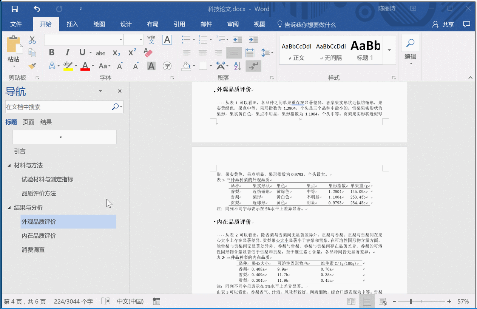477x309 pixels.
Task: Click the phonetic guide wén icon
Action: pyautogui.click(x=151, y=40)
